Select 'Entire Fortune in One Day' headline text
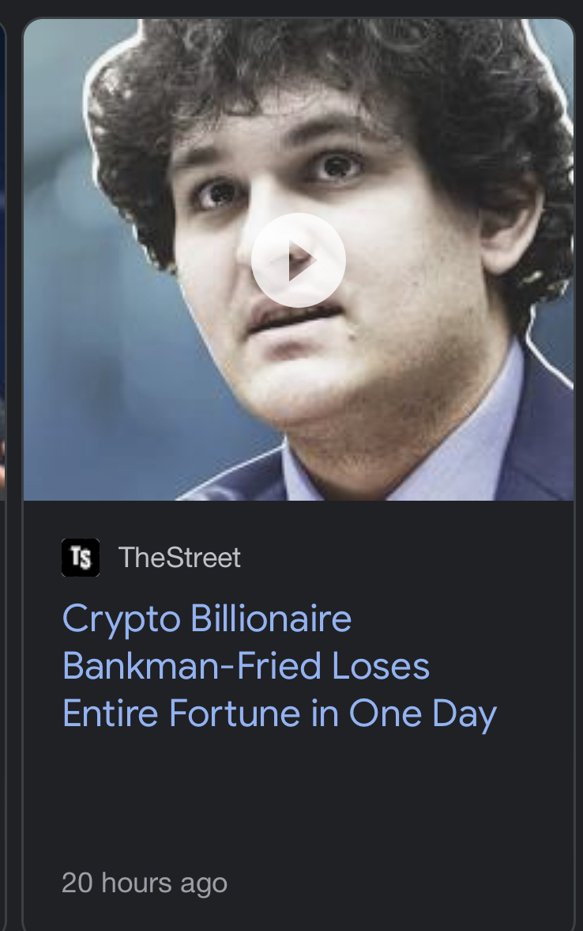583x931 pixels. [x=280, y=714]
